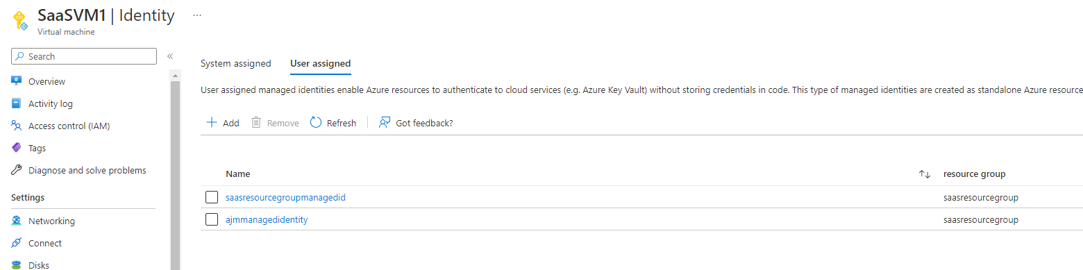Sort by Name using the arrows icon
This screenshot has height=270, width=1083.
pos(924,174)
